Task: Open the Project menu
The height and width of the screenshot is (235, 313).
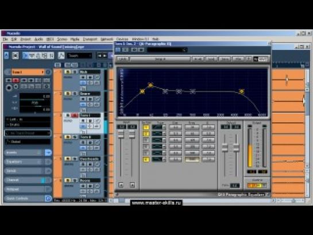Action: click(25, 39)
